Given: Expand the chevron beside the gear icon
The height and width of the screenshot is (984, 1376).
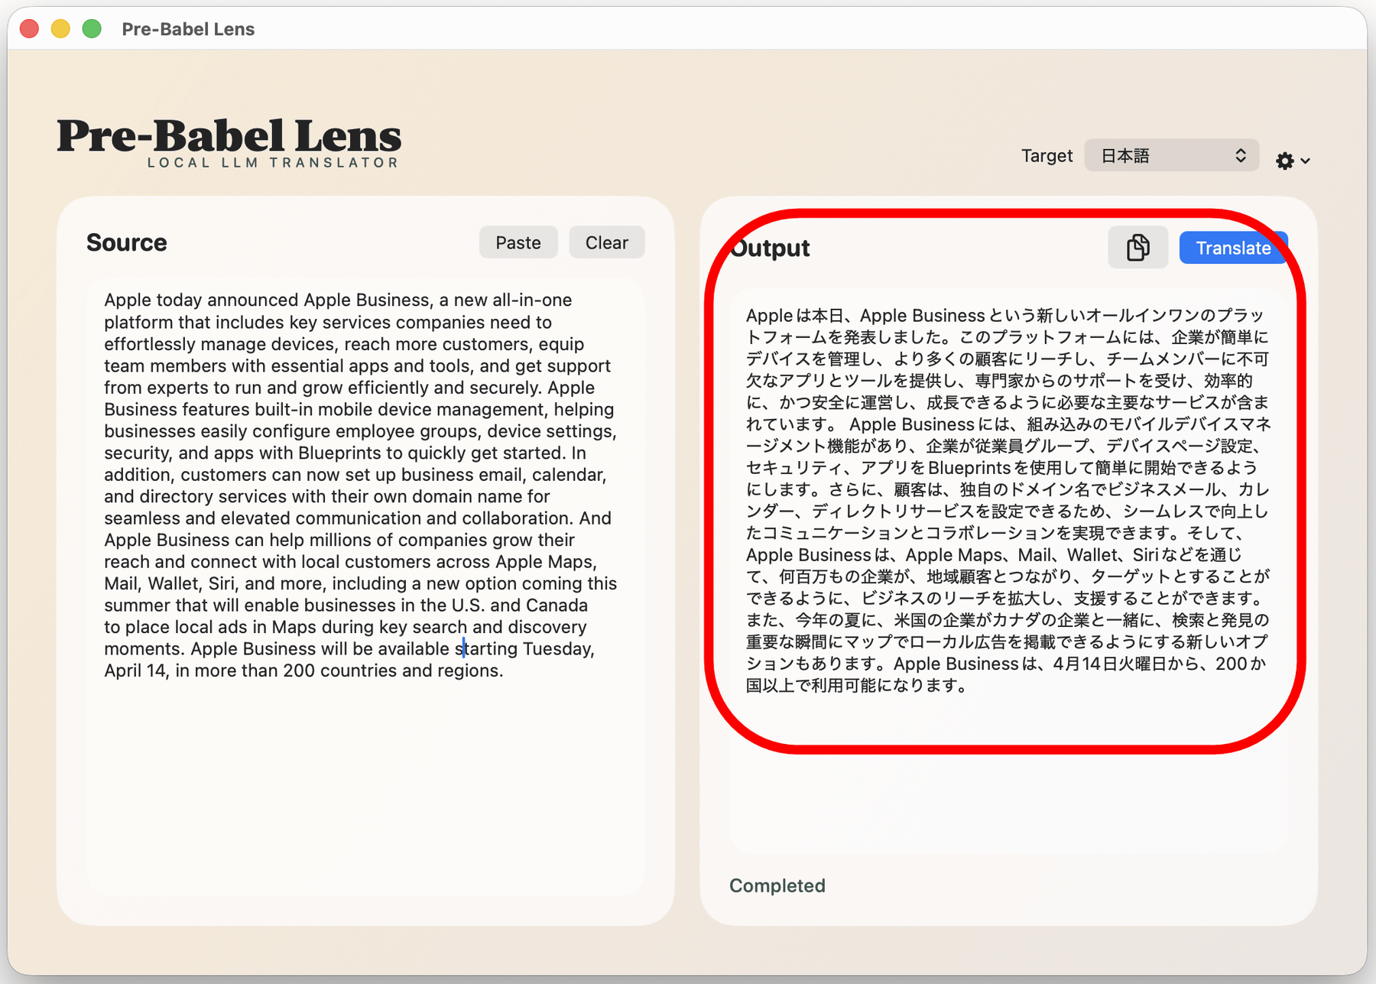Looking at the screenshot, I should coord(1306,161).
